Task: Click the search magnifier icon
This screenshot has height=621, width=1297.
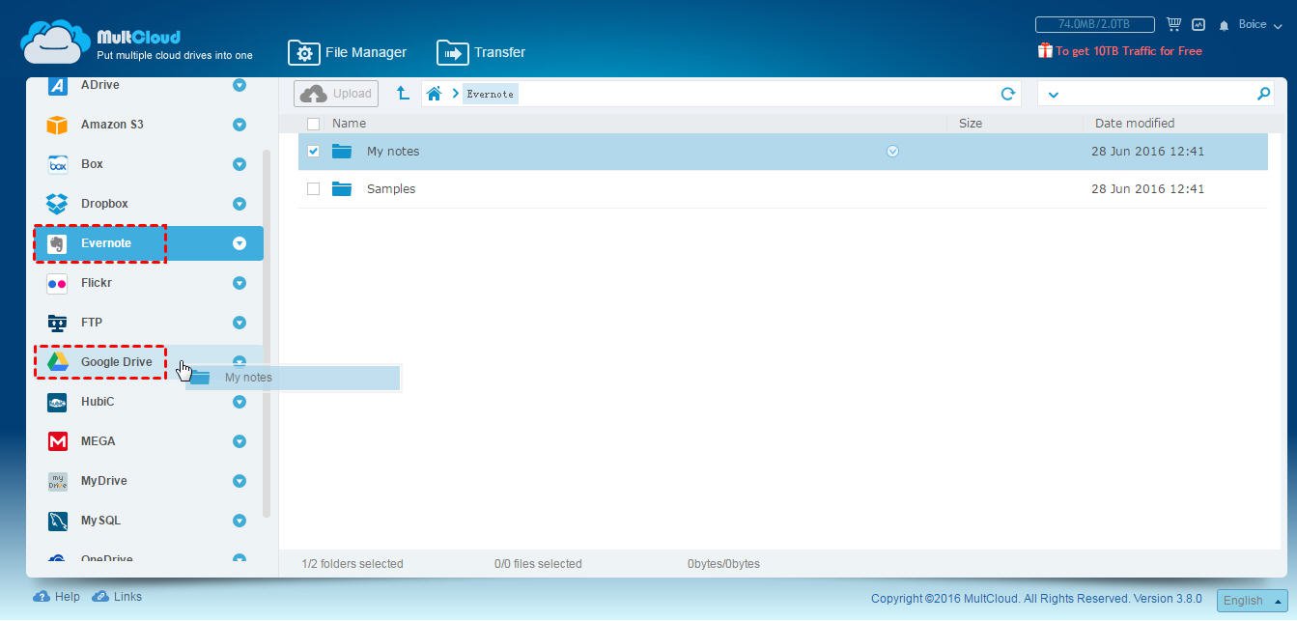Action: pyautogui.click(x=1263, y=94)
